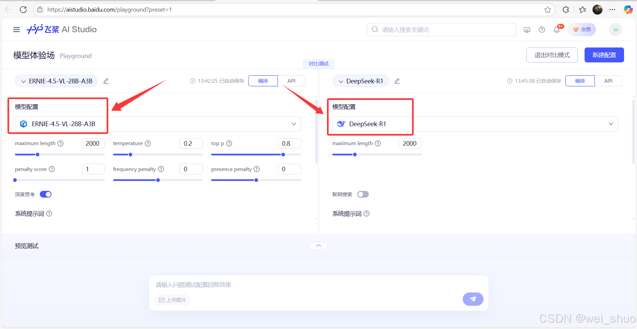Click the PaddlePaddle AI Studio logo
Viewport: 637px width, 329px height.
pyautogui.click(x=62, y=30)
